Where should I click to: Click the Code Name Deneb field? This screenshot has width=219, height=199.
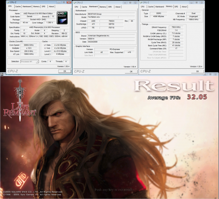(29, 16)
